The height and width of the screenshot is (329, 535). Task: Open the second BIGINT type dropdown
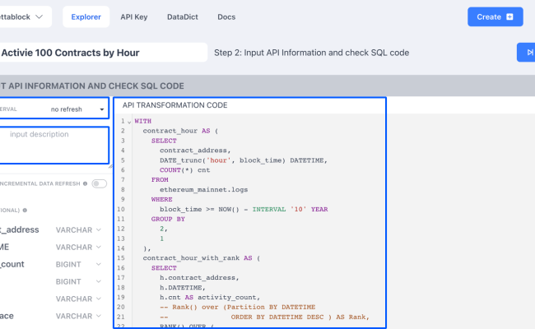click(78, 281)
